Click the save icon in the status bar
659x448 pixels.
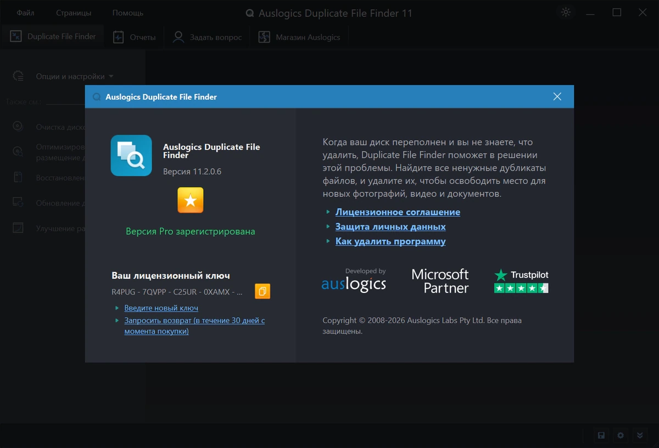point(601,435)
